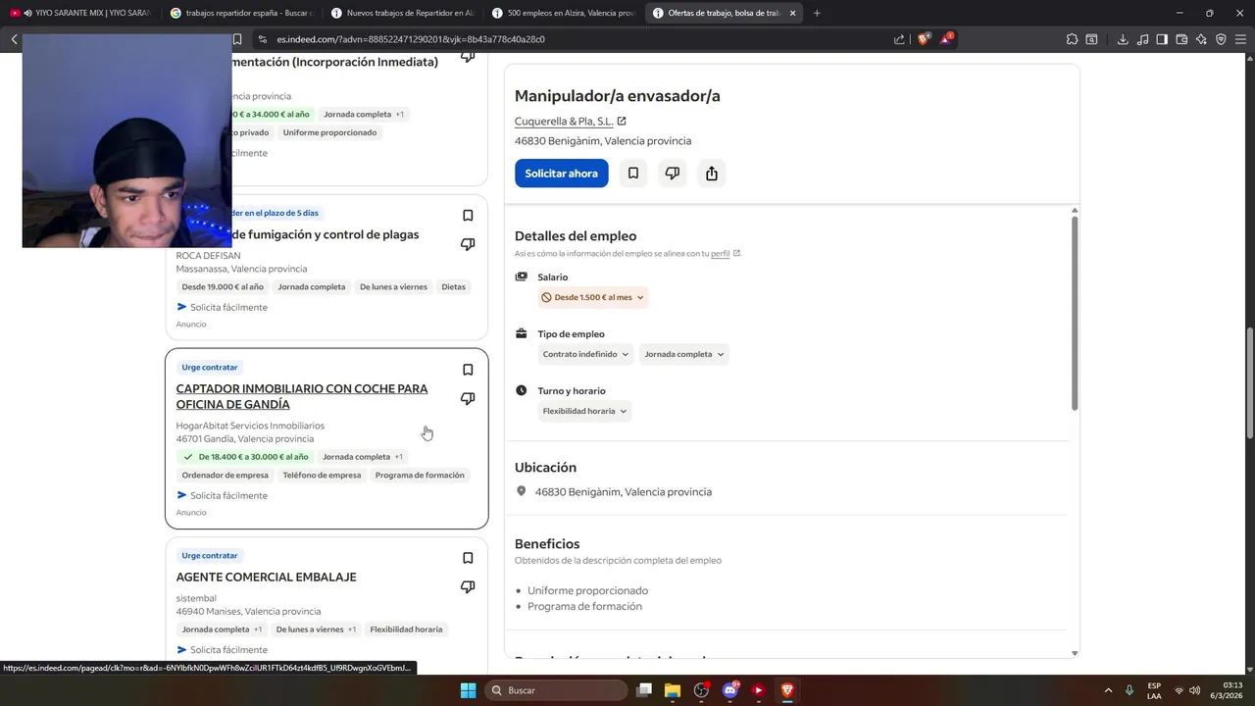Image resolution: width=1255 pixels, height=706 pixels.
Task: Switch to trabajos repartidor españa tab
Action: [x=241, y=13]
